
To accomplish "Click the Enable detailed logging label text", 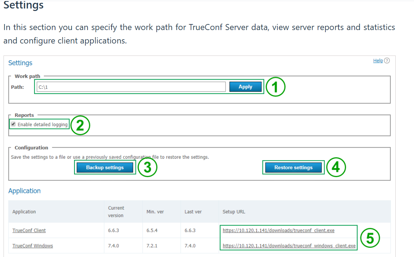I will click(x=42, y=125).
